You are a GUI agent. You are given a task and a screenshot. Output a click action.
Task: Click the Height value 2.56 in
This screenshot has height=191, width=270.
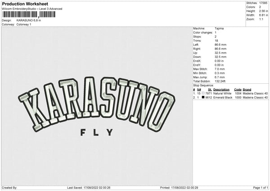263,11
